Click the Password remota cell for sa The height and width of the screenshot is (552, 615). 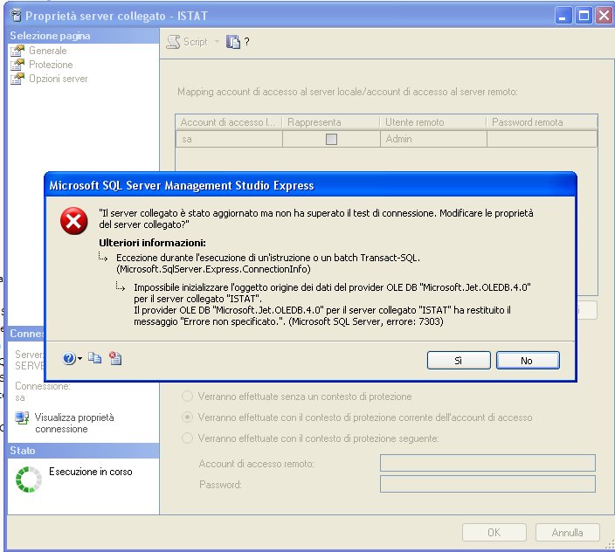pyautogui.click(x=542, y=139)
